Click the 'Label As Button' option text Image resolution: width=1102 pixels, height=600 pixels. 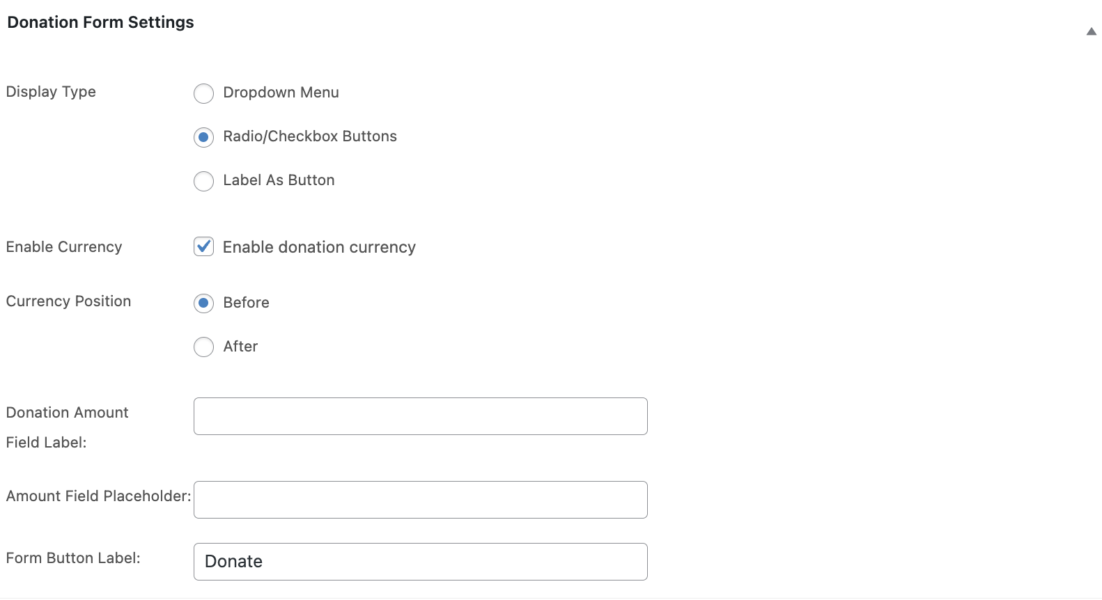pos(279,180)
